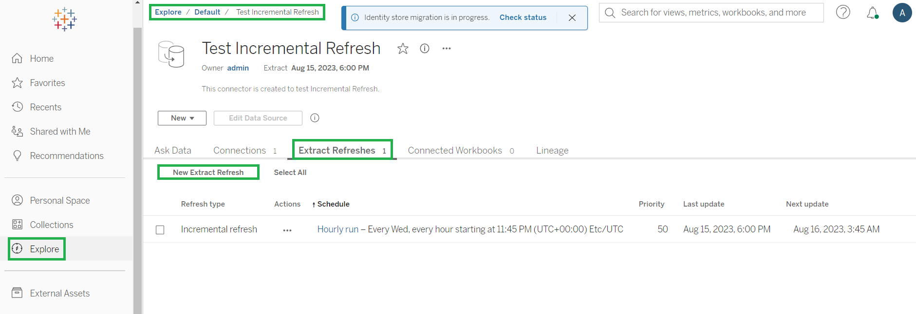Open the Lineage tab
This screenshot has width=916, height=314.
click(552, 150)
